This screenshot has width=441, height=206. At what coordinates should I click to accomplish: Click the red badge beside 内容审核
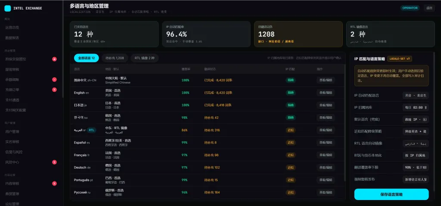click(x=54, y=184)
